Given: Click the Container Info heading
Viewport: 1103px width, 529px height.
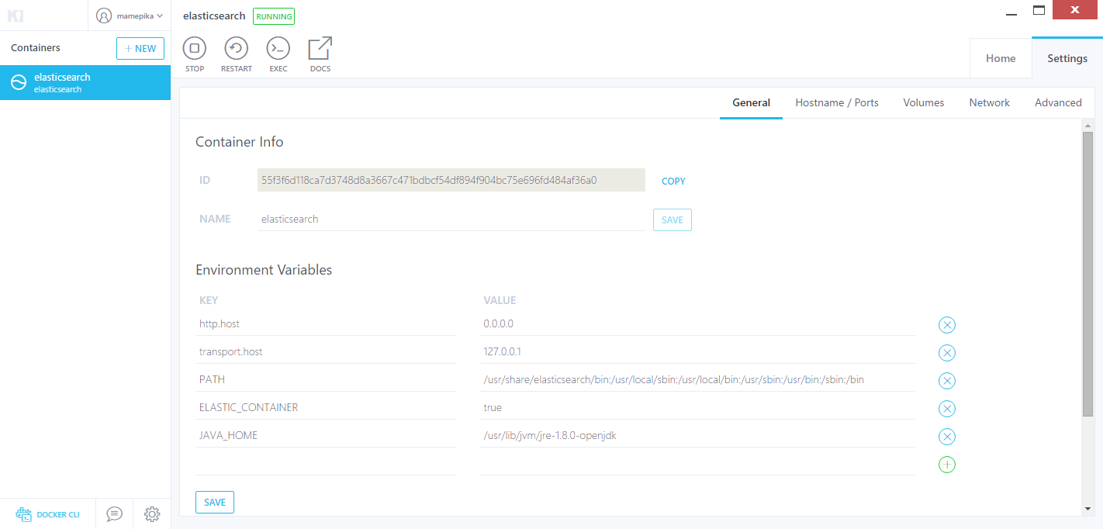Looking at the screenshot, I should click(x=240, y=142).
